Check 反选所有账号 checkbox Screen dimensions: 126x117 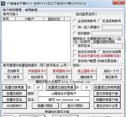tap(99, 21)
